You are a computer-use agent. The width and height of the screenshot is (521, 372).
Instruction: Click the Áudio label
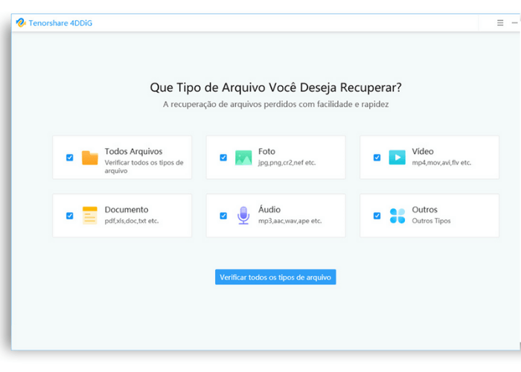(x=269, y=210)
